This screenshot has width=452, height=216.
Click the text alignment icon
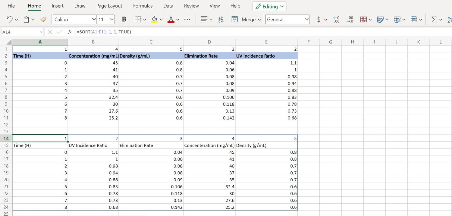204,19
